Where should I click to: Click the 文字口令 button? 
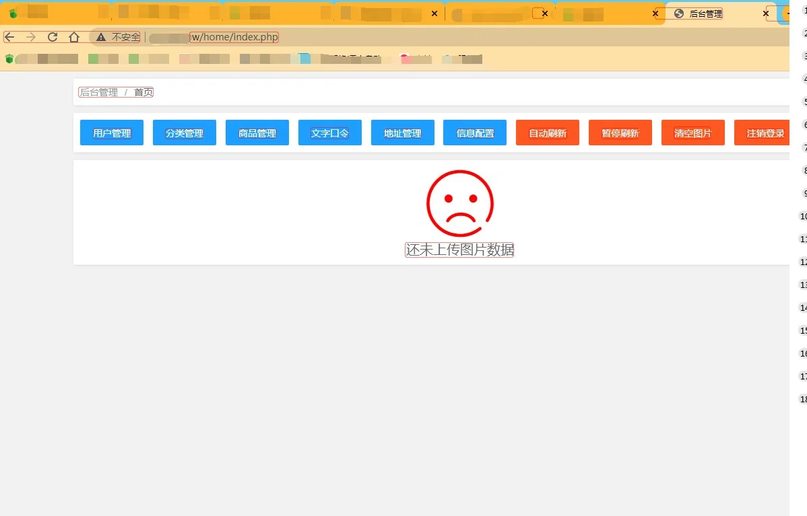coord(330,133)
